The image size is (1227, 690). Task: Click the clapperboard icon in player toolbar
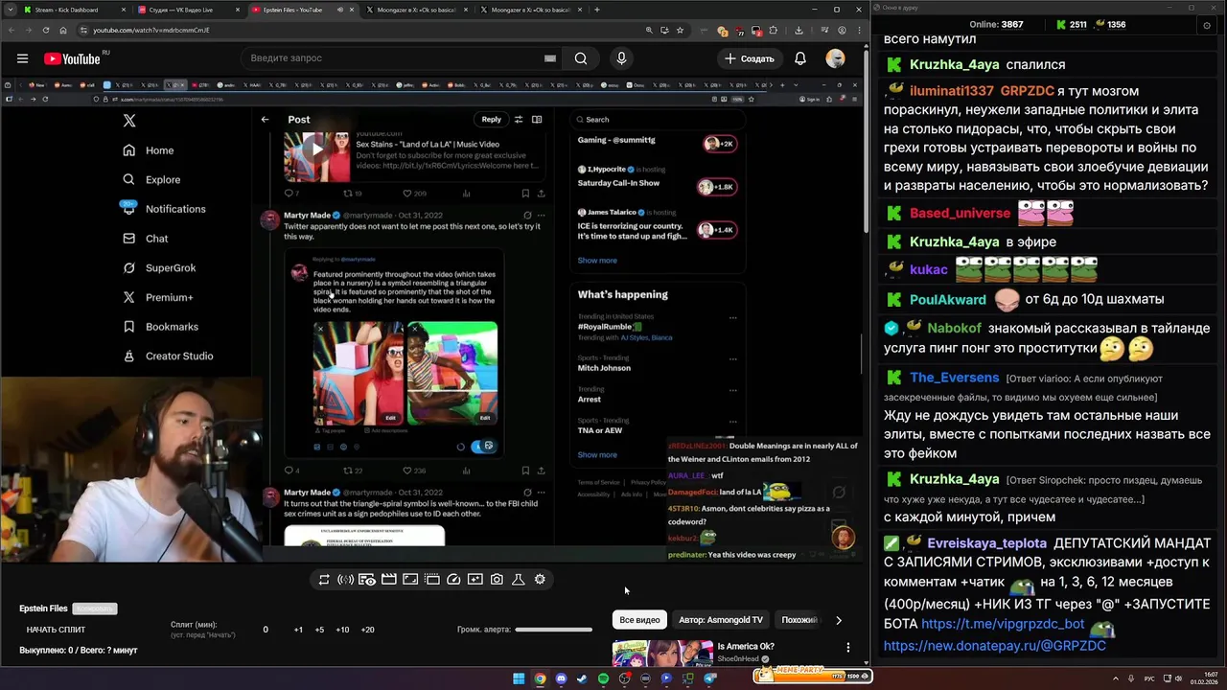point(388,580)
